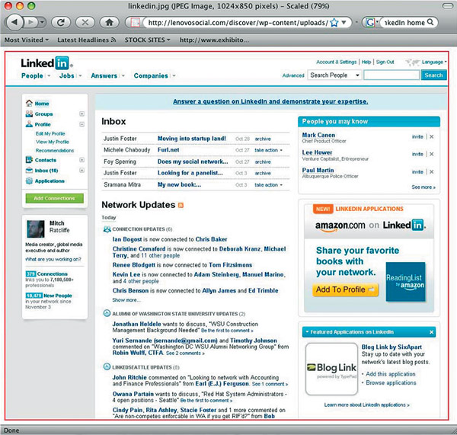Click the Profile person icon in sidebar
Image resolution: width=457 pixels, height=435 pixels.
coord(29,124)
